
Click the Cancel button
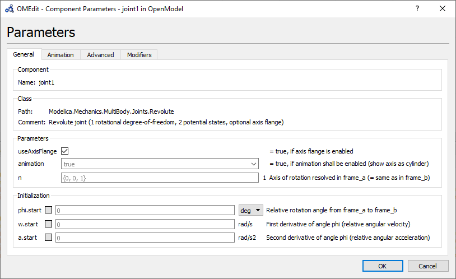(427, 266)
